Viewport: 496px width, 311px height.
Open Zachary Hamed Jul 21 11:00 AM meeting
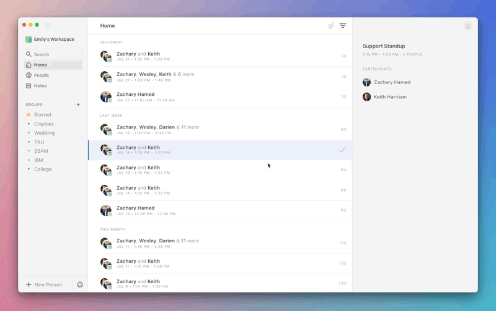[220, 97]
